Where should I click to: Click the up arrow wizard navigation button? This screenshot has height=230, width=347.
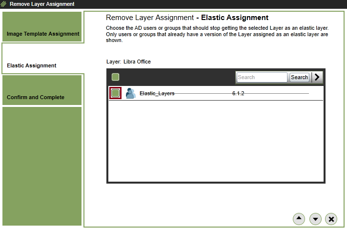coord(299,219)
